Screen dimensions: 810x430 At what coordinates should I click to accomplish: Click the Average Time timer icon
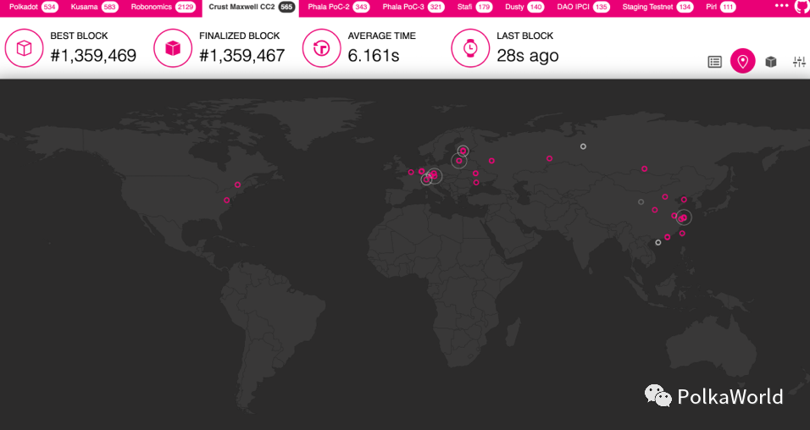coord(322,48)
